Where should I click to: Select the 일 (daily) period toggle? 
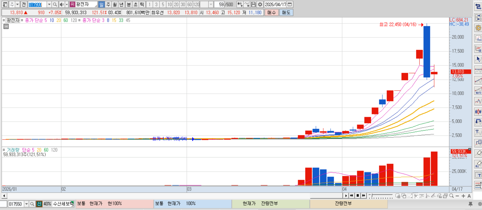(101, 4)
